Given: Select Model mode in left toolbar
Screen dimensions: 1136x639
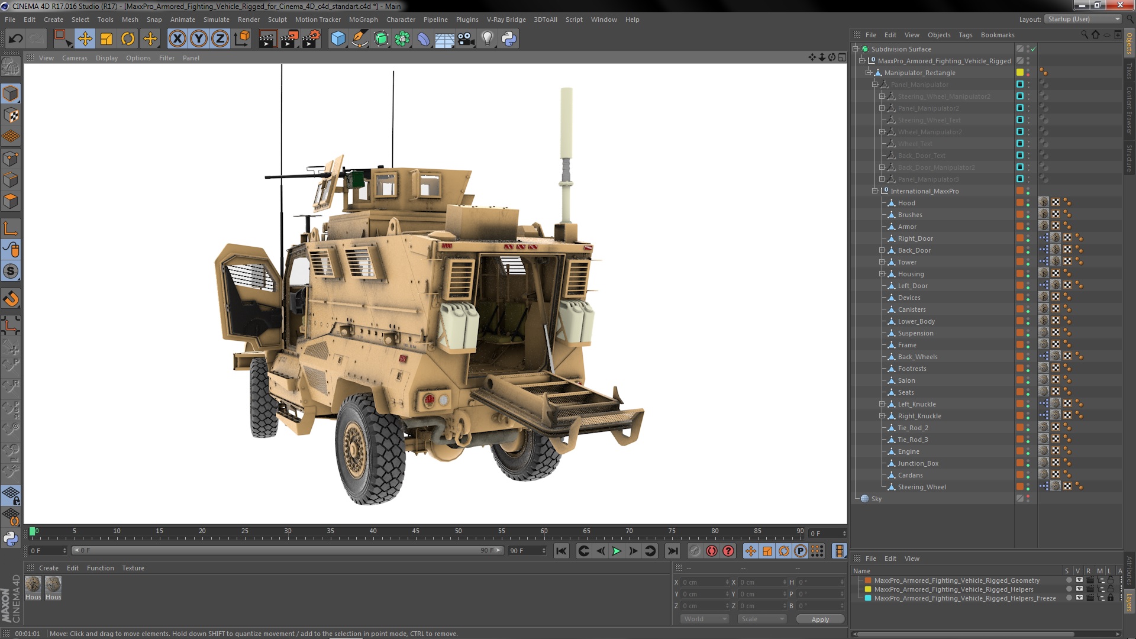Looking at the screenshot, I should pos(11,93).
